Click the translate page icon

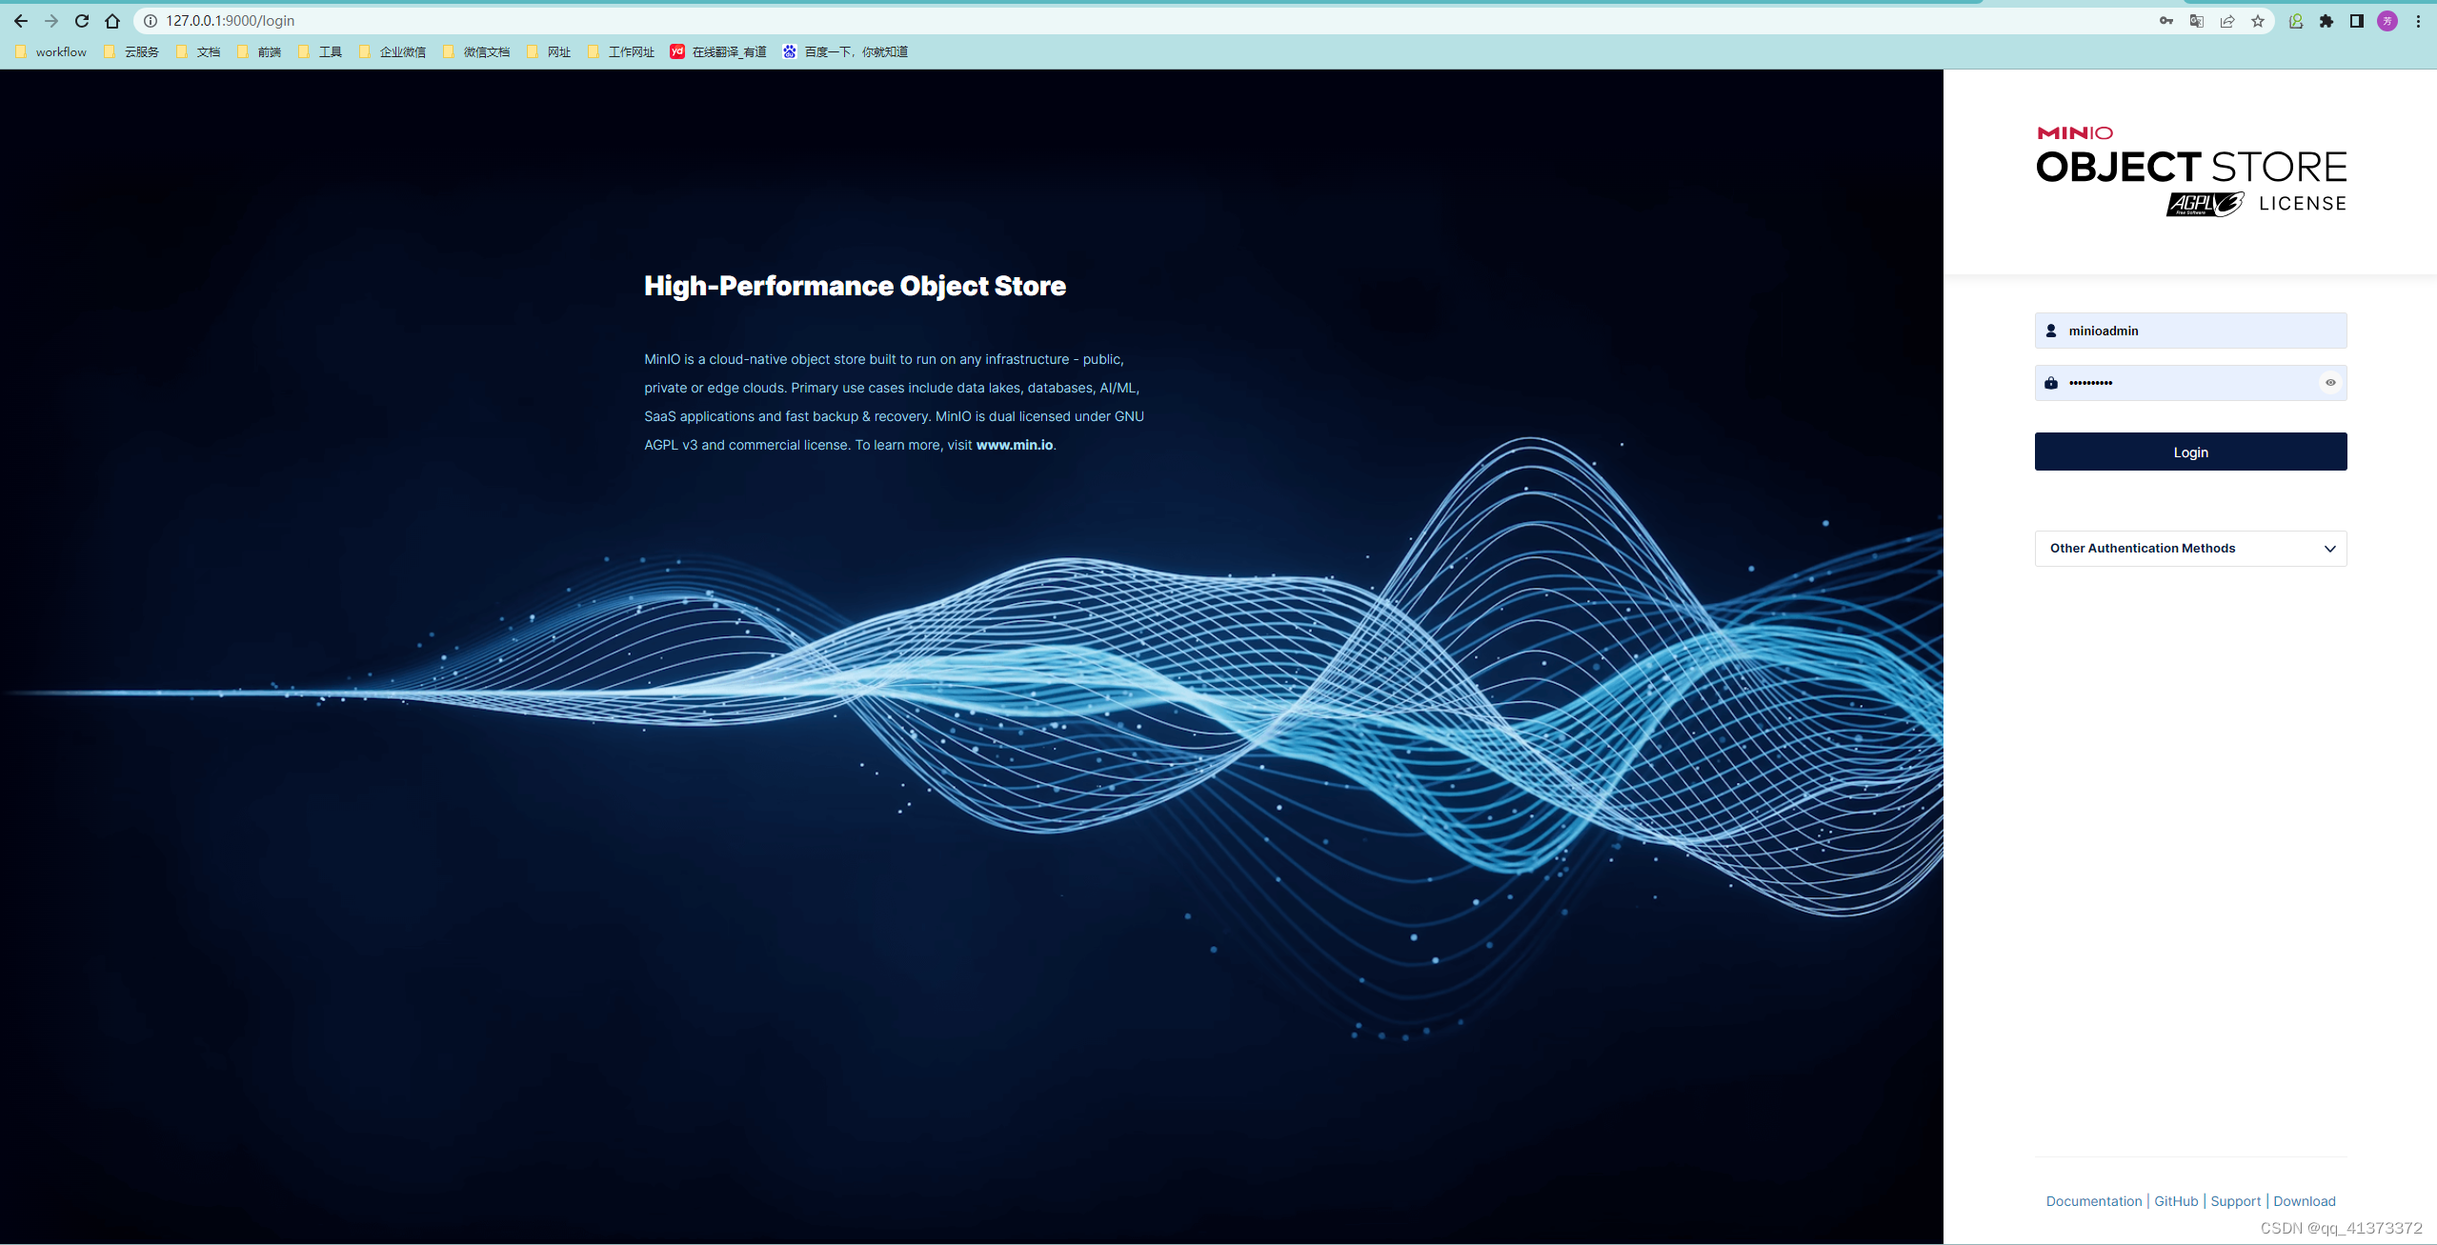(x=2196, y=21)
